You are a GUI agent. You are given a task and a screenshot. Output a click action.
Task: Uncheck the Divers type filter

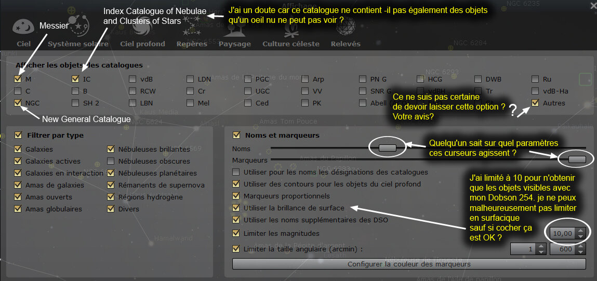click(x=111, y=209)
